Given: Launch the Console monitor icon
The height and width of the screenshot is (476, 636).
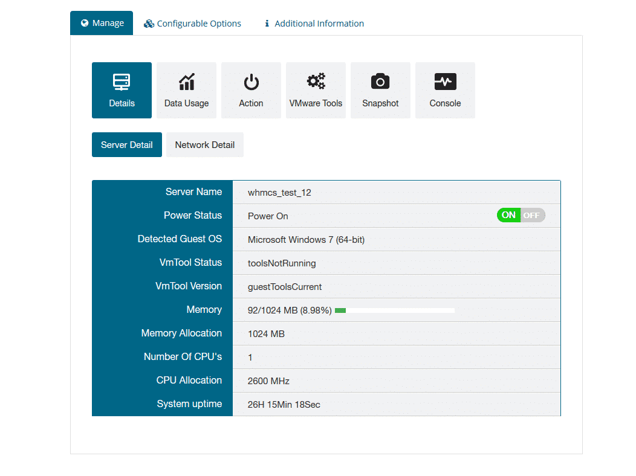Looking at the screenshot, I should click(445, 82).
